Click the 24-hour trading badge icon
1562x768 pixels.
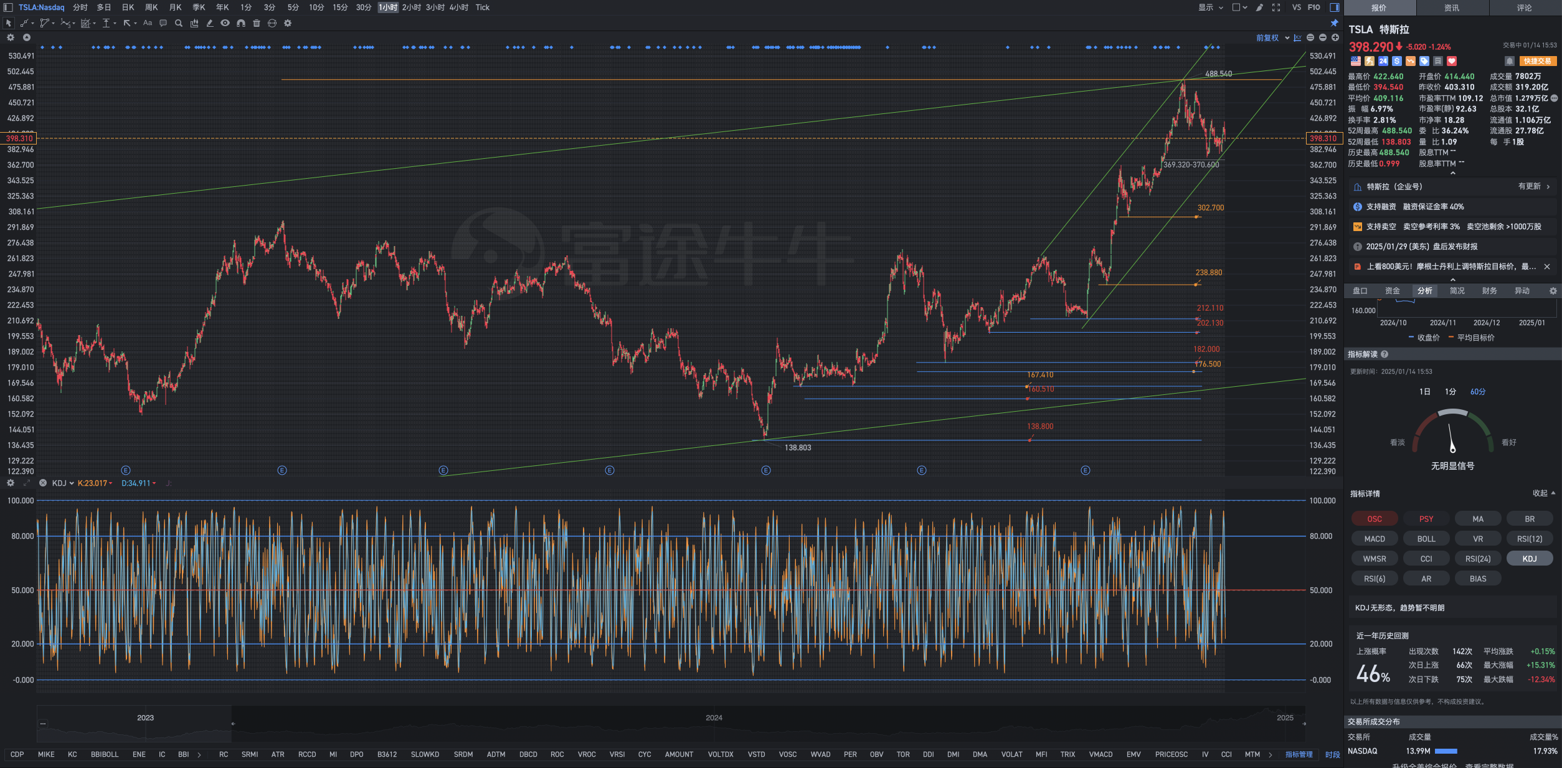[1383, 61]
